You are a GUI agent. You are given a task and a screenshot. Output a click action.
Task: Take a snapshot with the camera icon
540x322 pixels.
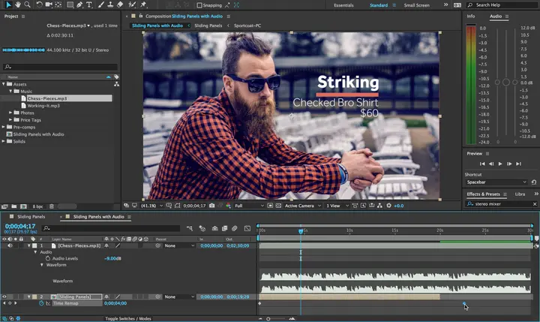[211, 206]
